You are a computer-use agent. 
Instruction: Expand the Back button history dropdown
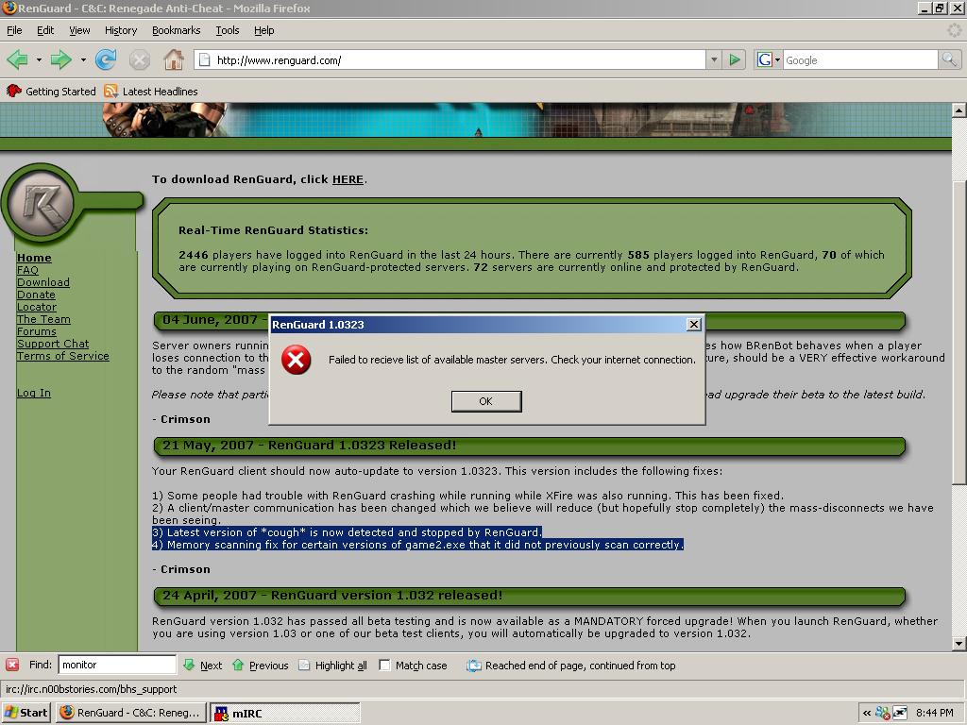coord(39,59)
